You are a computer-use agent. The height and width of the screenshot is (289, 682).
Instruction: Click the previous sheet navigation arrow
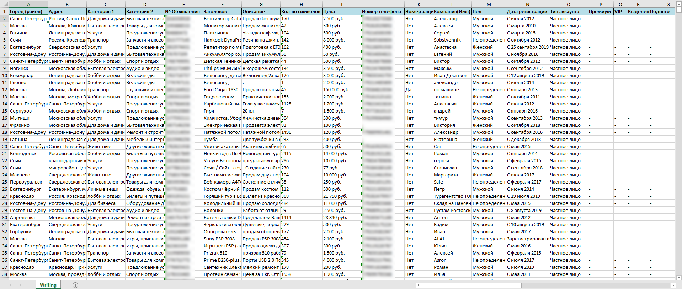pyautogui.click(x=11, y=285)
